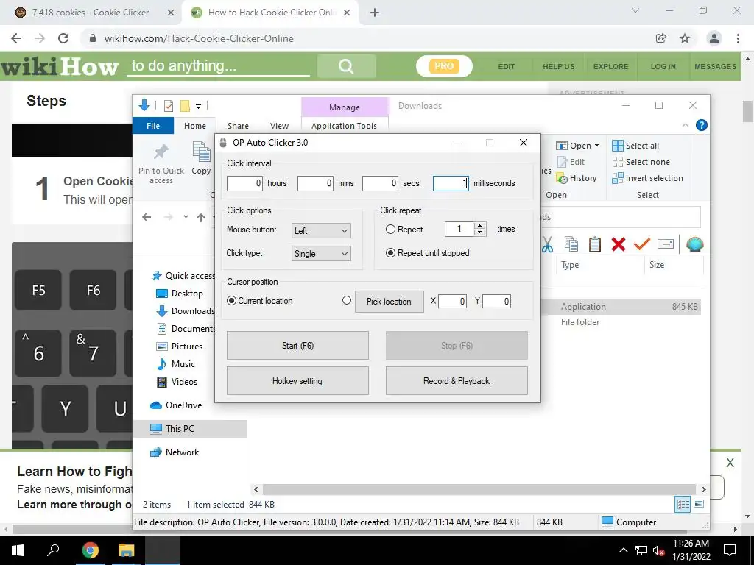Switch to large icons view icon
This screenshot has width=754, height=565.
[700, 504]
